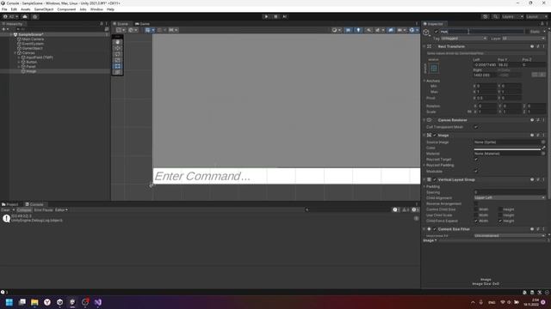This screenshot has height=309, width=551.
Task: Toggle Child Force Expand Height checkbox
Action: click(500, 221)
